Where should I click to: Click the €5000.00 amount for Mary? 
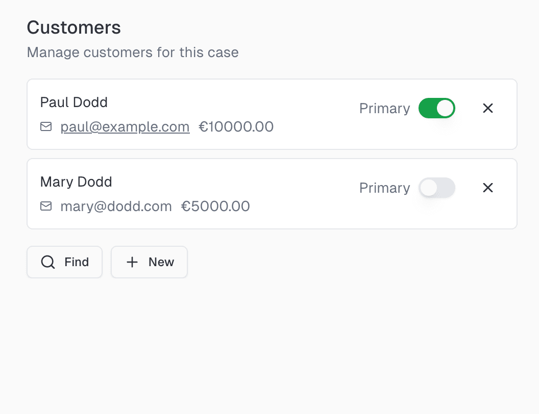[x=215, y=206]
